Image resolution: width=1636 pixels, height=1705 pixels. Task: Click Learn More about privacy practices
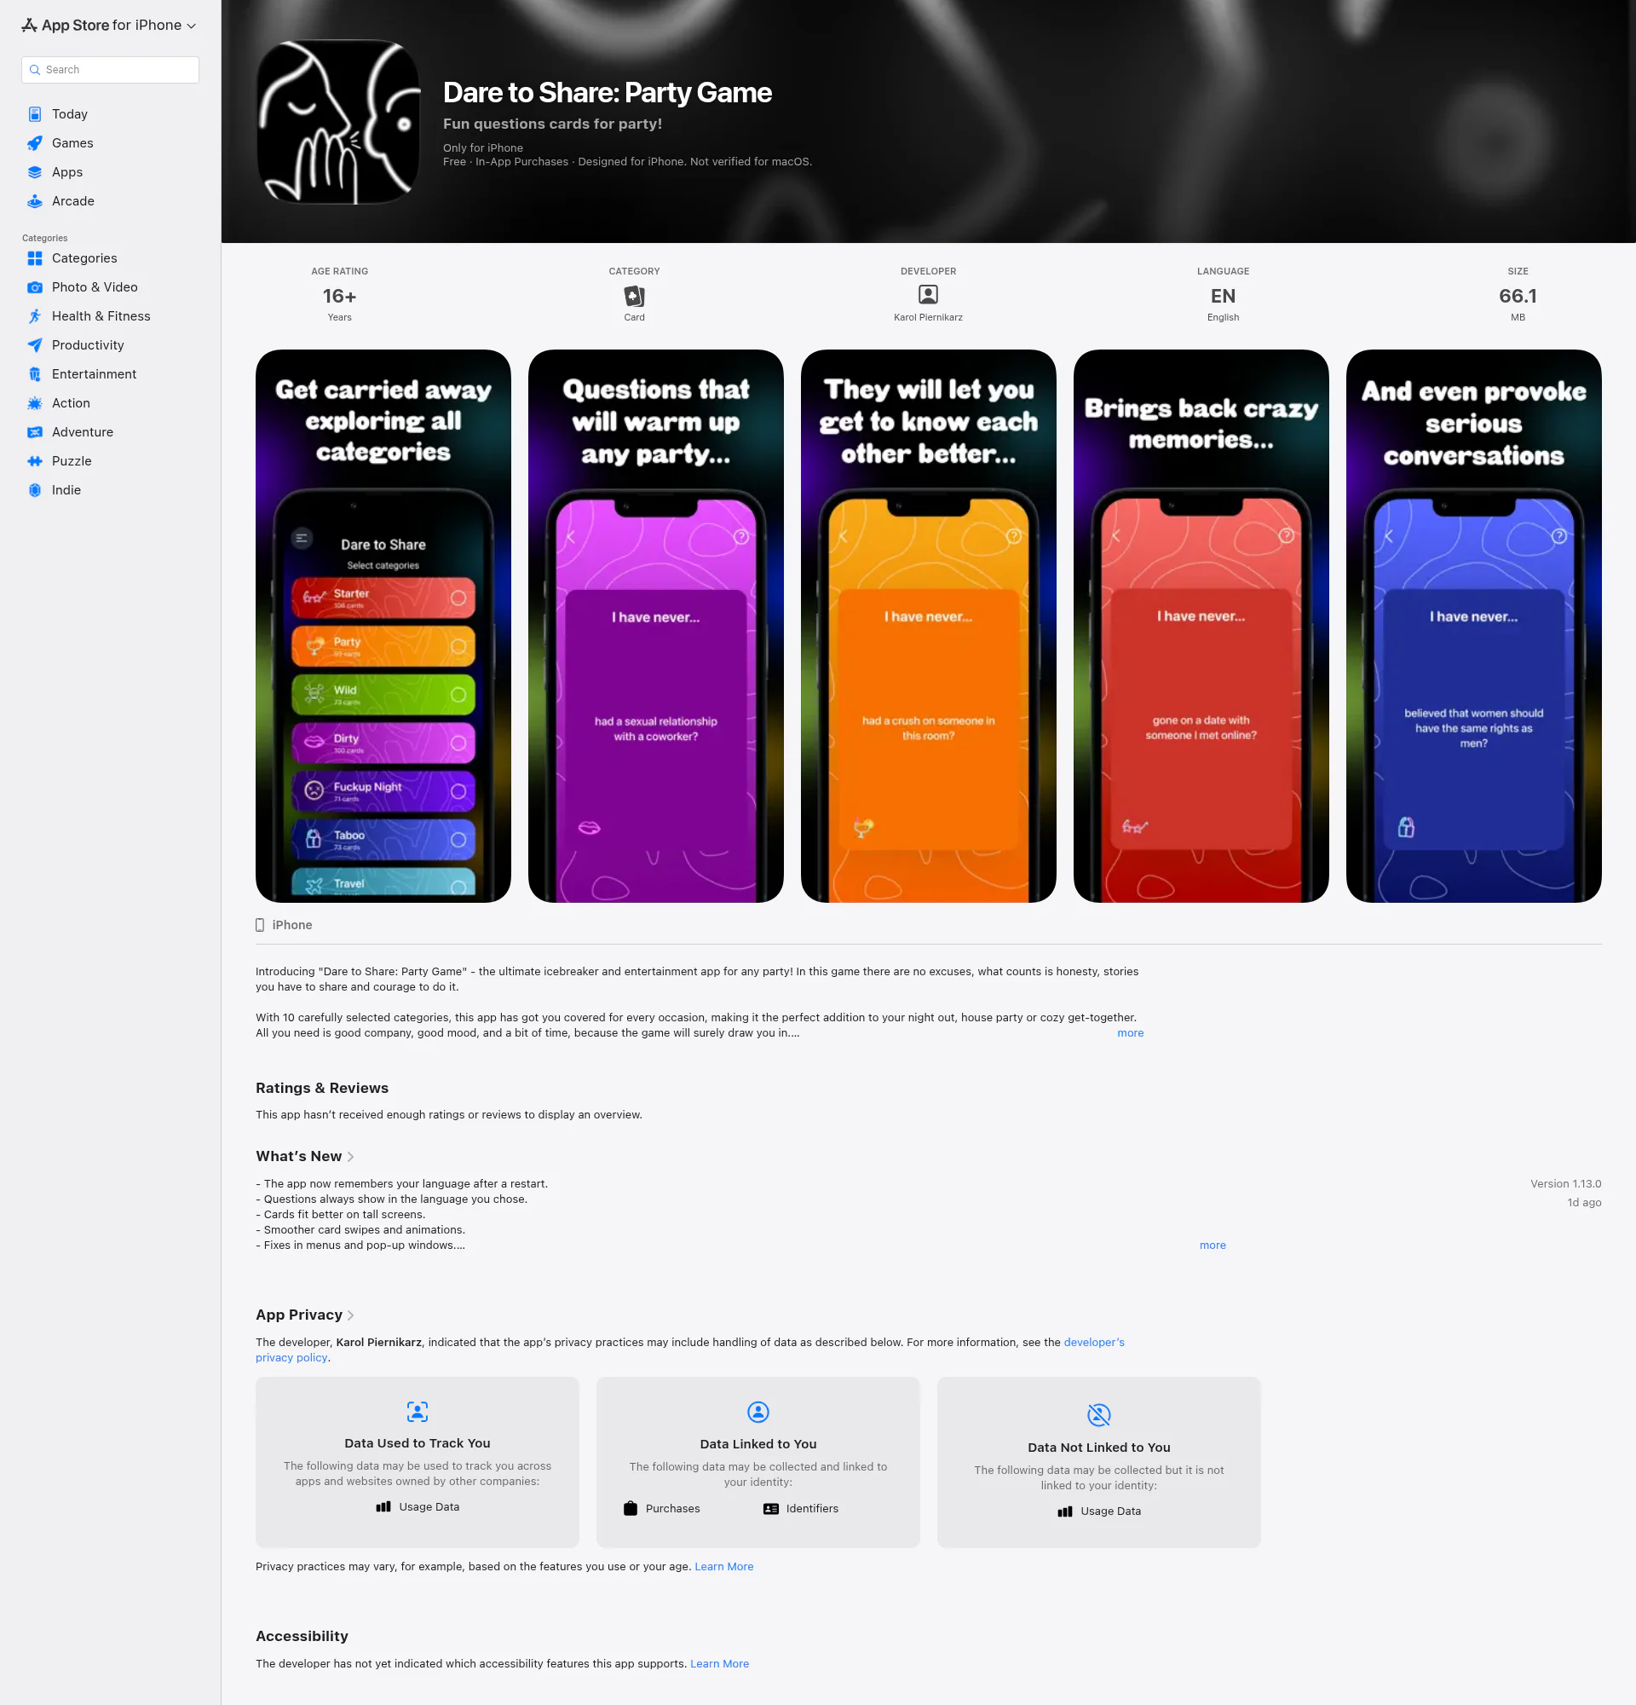coord(724,1567)
